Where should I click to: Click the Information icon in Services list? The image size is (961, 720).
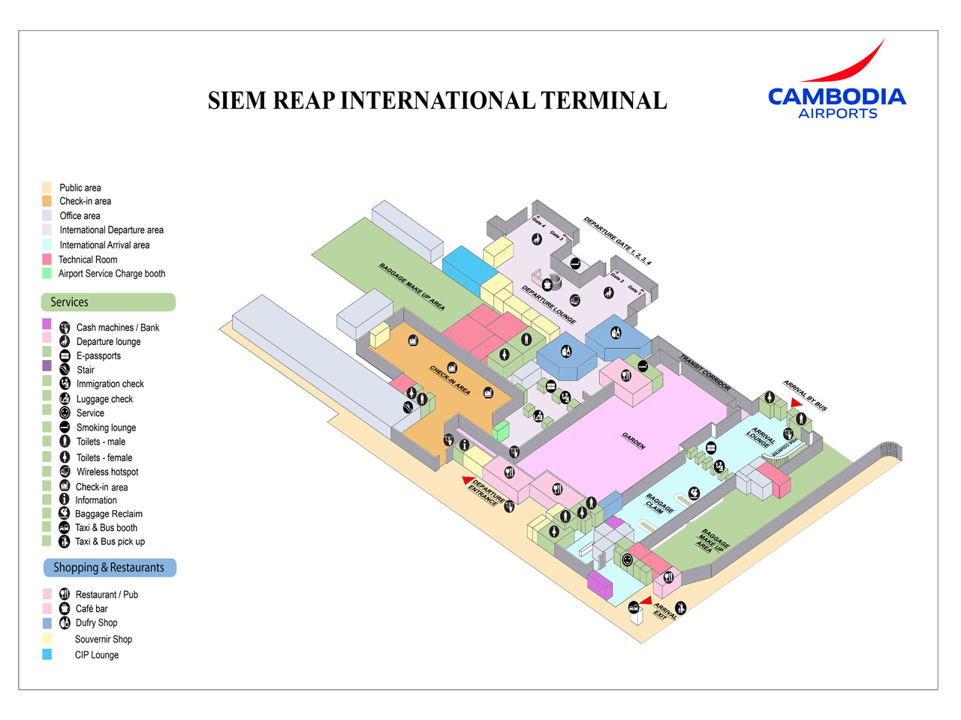coord(65,499)
